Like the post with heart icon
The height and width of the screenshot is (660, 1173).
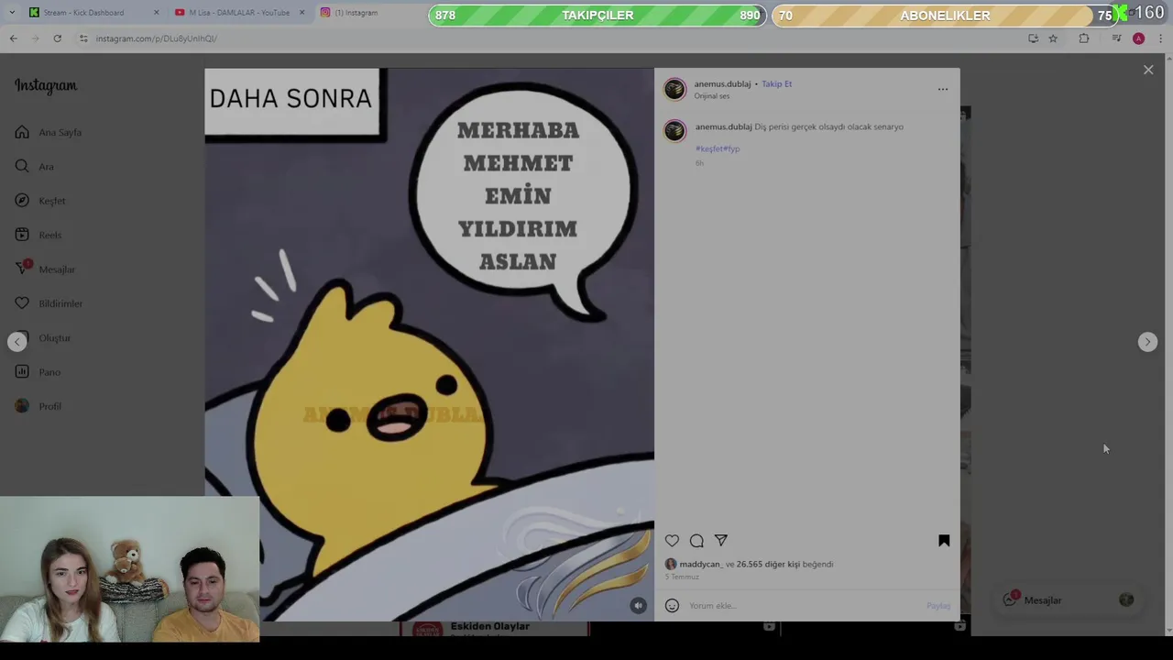(672, 541)
